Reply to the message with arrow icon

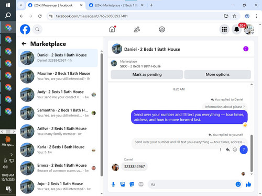click(x=228, y=149)
